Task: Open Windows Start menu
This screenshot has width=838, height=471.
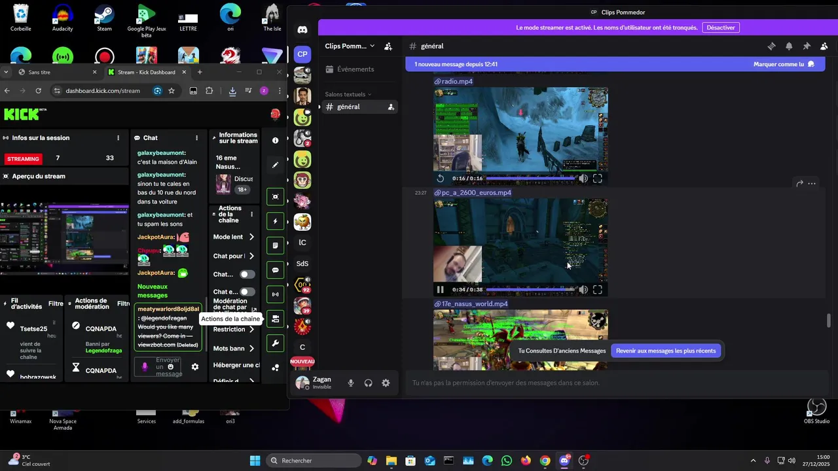Action: pos(255,461)
